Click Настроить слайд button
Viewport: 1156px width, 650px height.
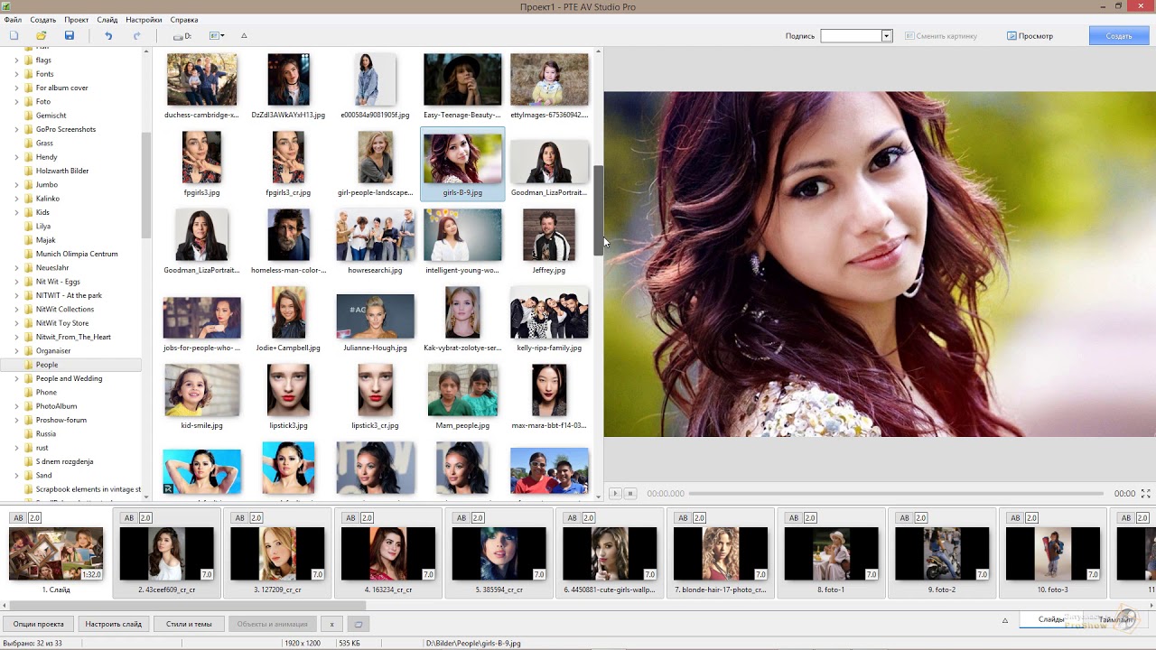coord(114,624)
